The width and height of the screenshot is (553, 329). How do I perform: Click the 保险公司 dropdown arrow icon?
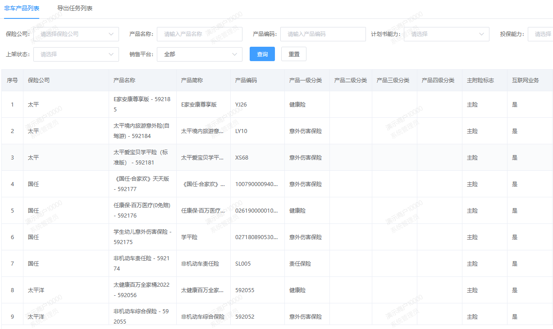coord(111,34)
